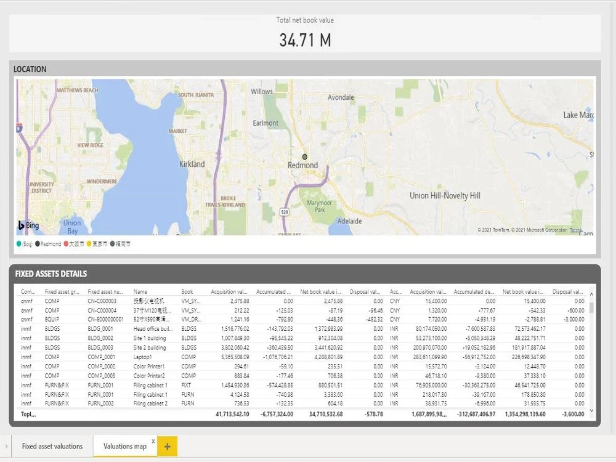This screenshot has width=616, height=462.
Task: Click the plus icon to add a new page
Action: click(x=167, y=446)
